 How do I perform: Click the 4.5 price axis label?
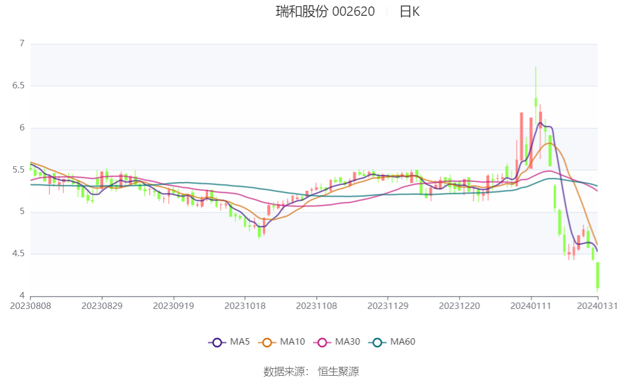pyautogui.click(x=18, y=253)
